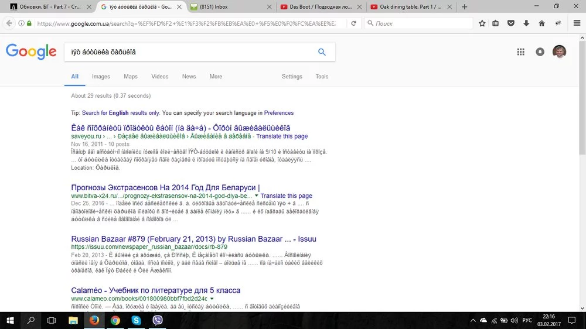The image size is (586, 329).
Task: Open the Settings menu under search bar
Action: (x=292, y=76)
